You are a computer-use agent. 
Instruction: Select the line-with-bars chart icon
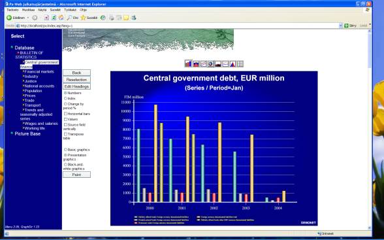click(x=225, y=64)
